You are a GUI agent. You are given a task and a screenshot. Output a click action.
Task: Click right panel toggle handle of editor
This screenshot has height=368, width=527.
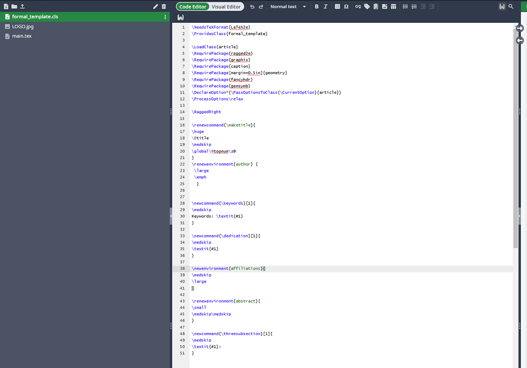[x=520, y=216]
